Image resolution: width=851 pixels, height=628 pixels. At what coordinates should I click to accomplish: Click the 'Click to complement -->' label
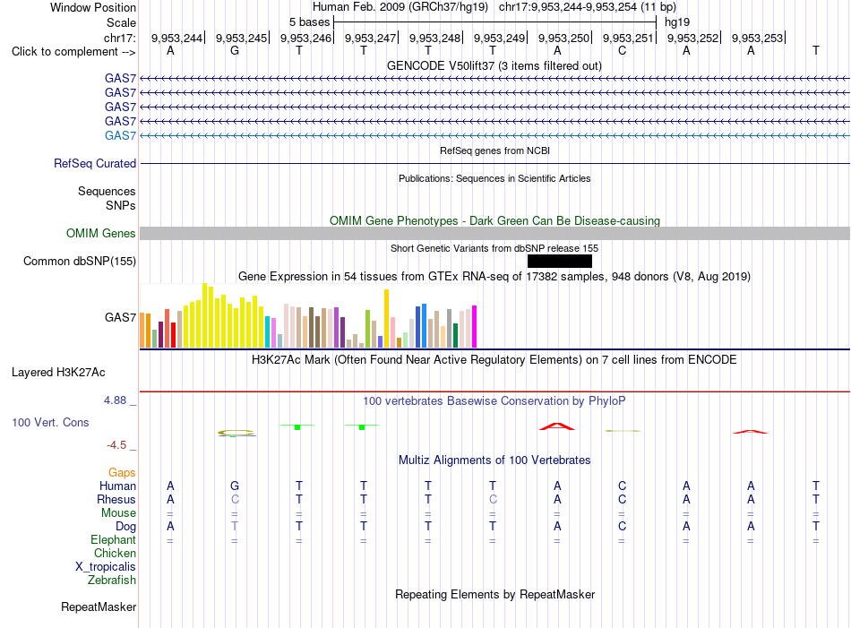click(x=73, y=52)
